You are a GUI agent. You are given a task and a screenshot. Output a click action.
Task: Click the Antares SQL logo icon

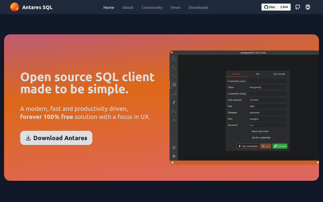pos(15,7)
